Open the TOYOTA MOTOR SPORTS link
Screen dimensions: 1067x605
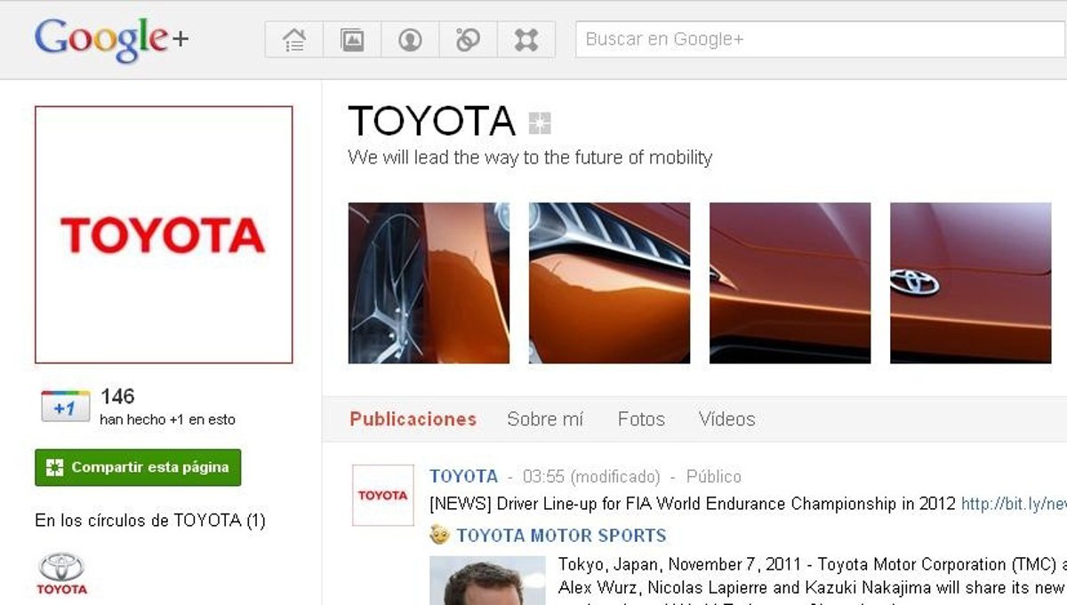(x=560, y=536)
